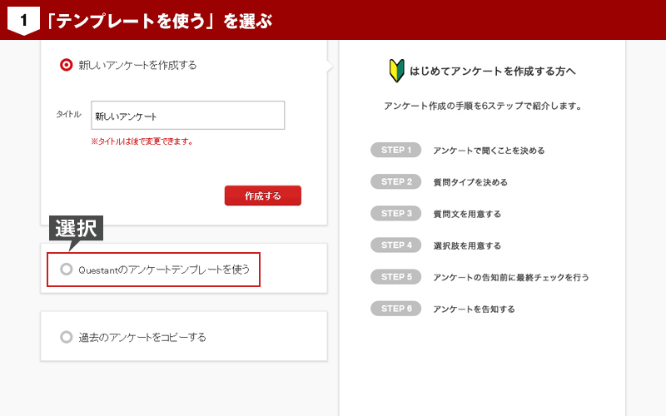Select '過去のアンケートをコピーする' radio button
This screenshot has width=666, height=416.
point(67,337)
